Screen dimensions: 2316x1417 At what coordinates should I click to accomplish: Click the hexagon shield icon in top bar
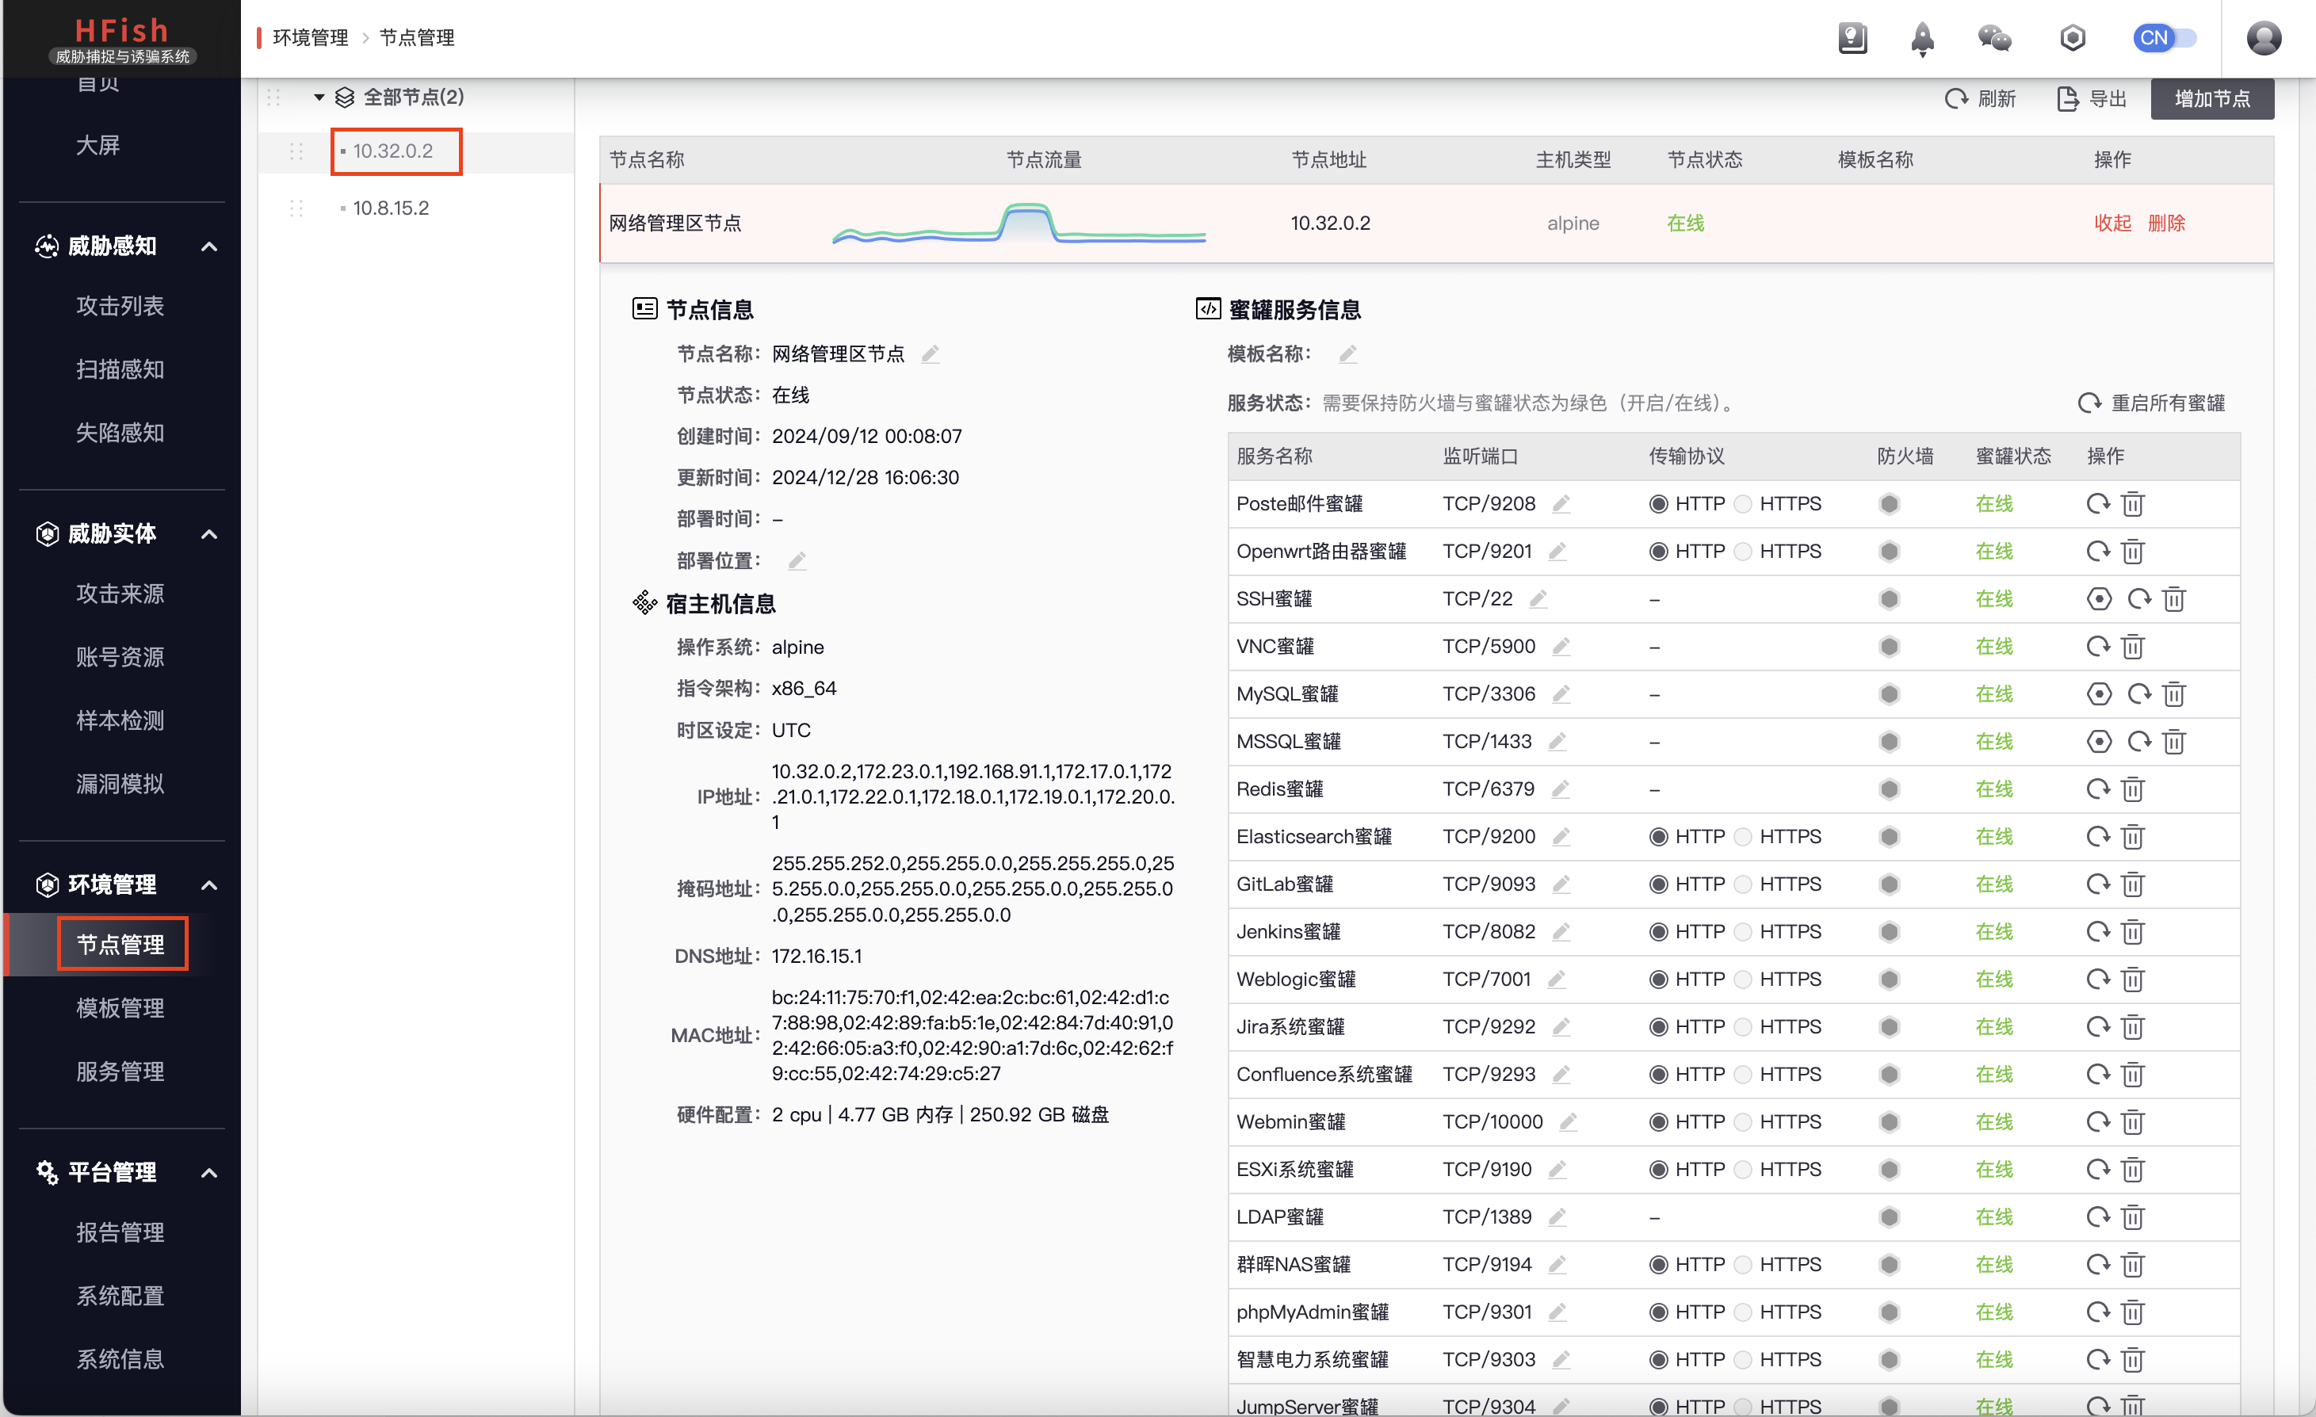tap(2073, 39)
